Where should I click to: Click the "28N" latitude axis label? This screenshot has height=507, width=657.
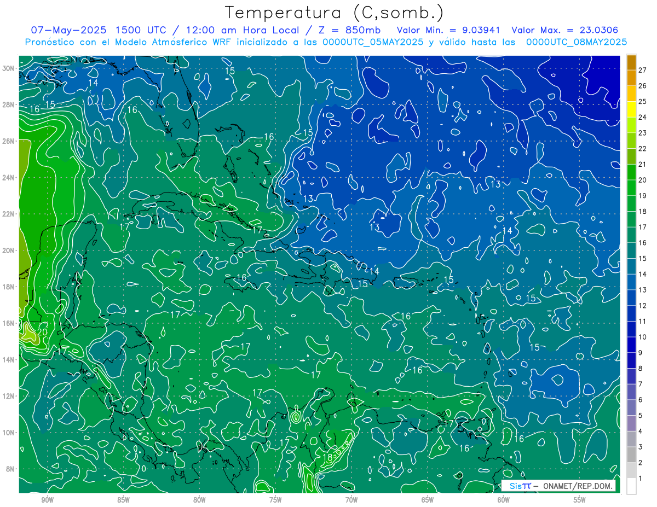[x=9, y=104]
